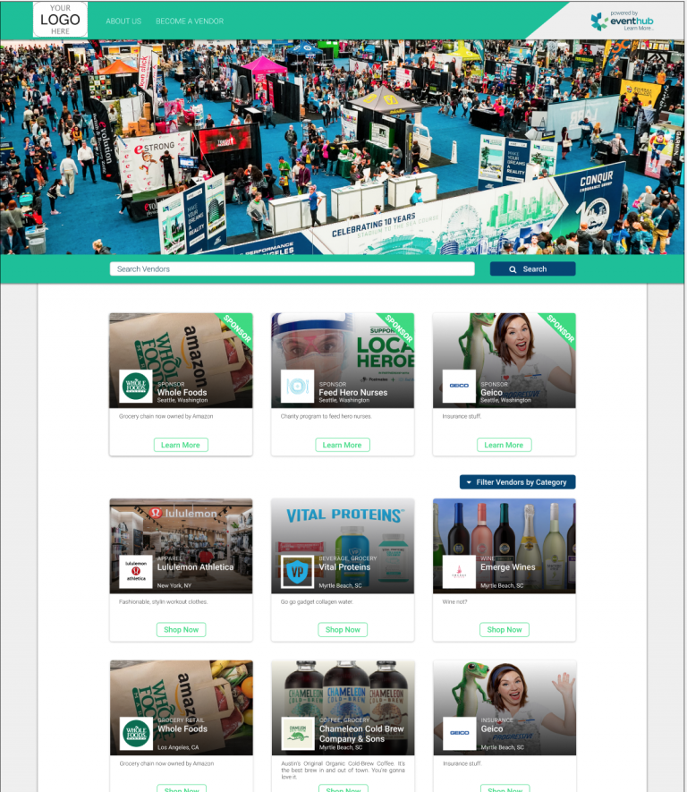Open Vital Proteins vendor title
The width and height of the screenshot is (687, 792).
point(344,567)
